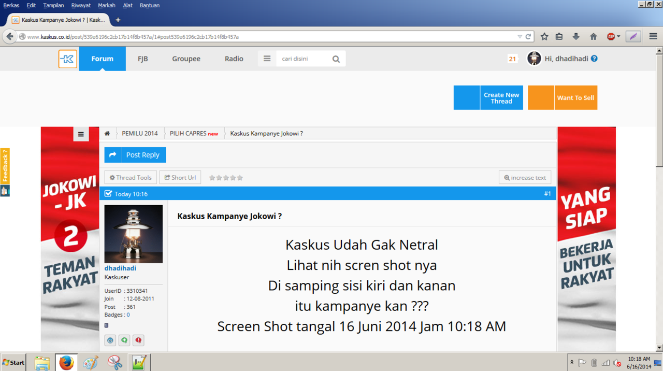The image size is (663, 371).
Task: Select the Forum tab
Action: [102, 59]
